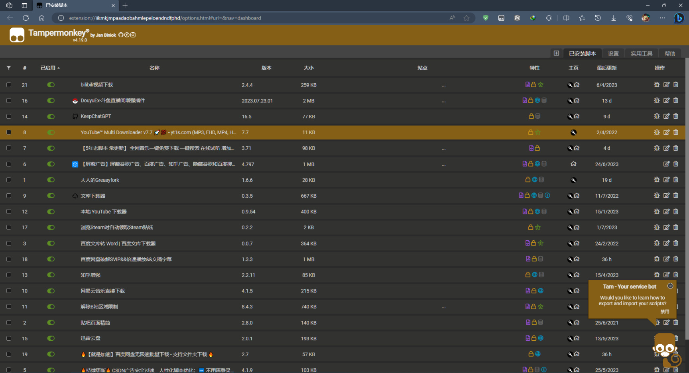
Task: Sort the list by 名称 column header
Action: (x=154, y=68)
